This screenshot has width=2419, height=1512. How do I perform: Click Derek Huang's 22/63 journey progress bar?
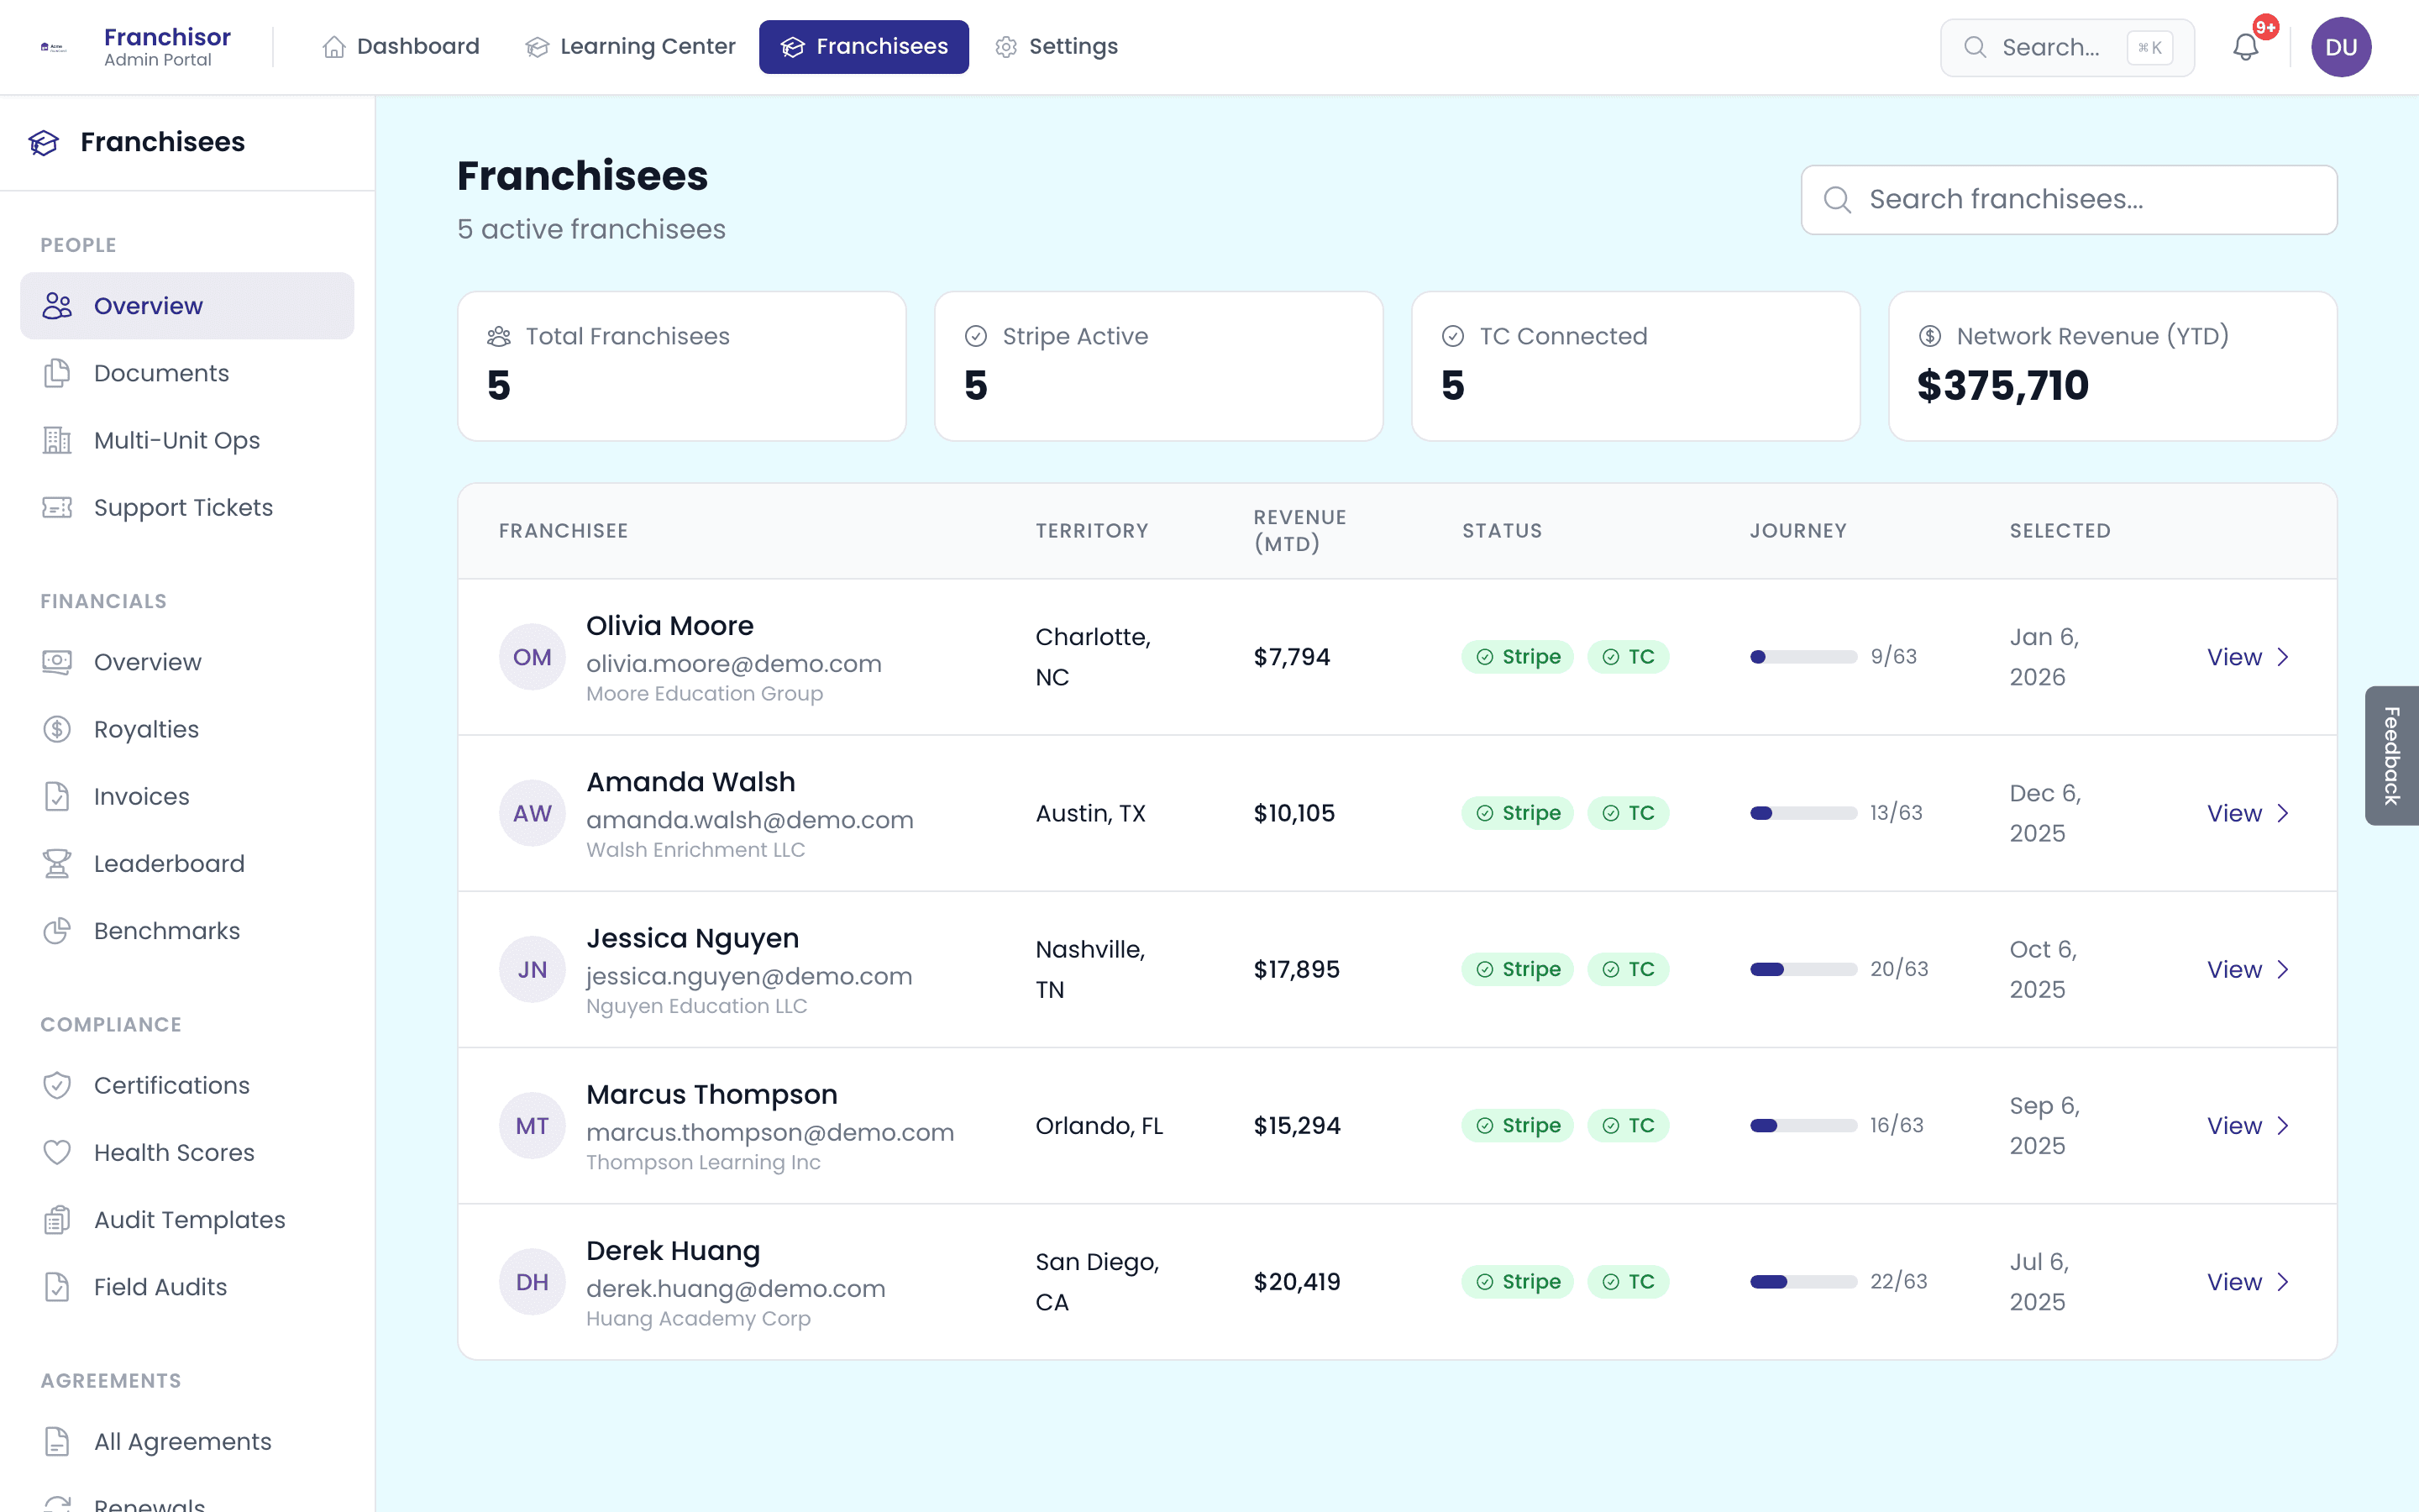point(1803,1281)
